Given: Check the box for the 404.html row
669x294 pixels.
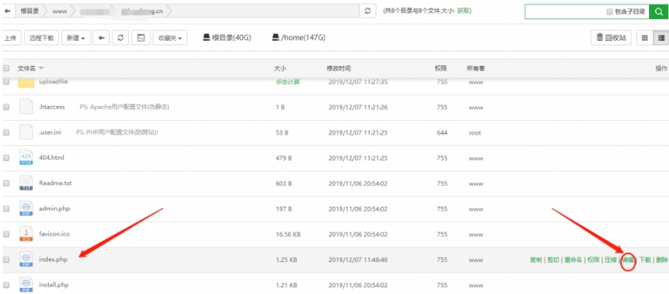Looking at the screenshot, I should 7,158.
